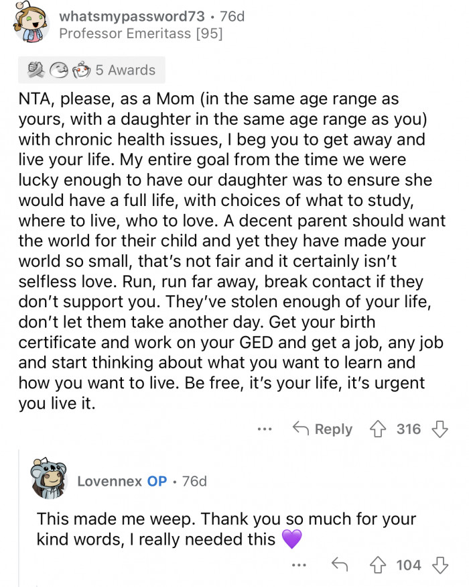Click the reply arrow icon under Lovennex's comment

pos(340,566)
